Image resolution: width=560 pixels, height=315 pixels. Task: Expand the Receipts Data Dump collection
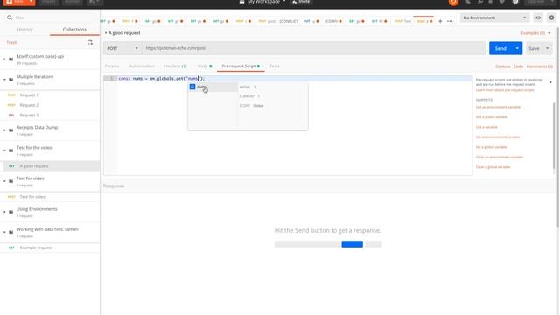pyautogui.click(x=4, y=130)
